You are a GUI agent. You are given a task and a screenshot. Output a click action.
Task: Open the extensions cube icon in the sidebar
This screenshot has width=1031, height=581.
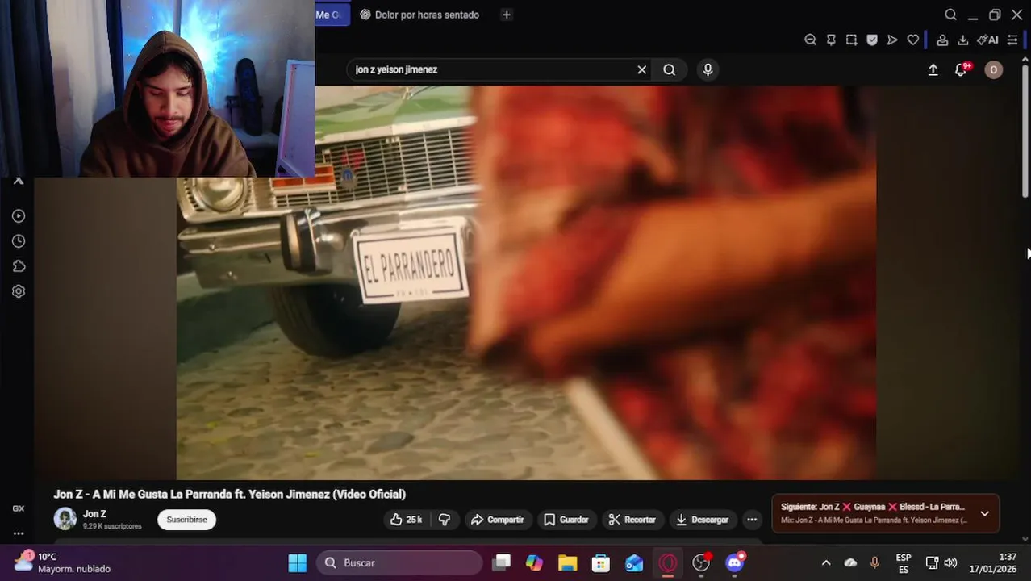[x=19, y=266]
